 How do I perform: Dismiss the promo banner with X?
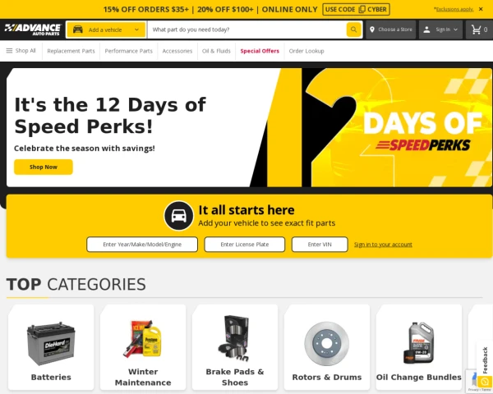click(x=481, y=9)
